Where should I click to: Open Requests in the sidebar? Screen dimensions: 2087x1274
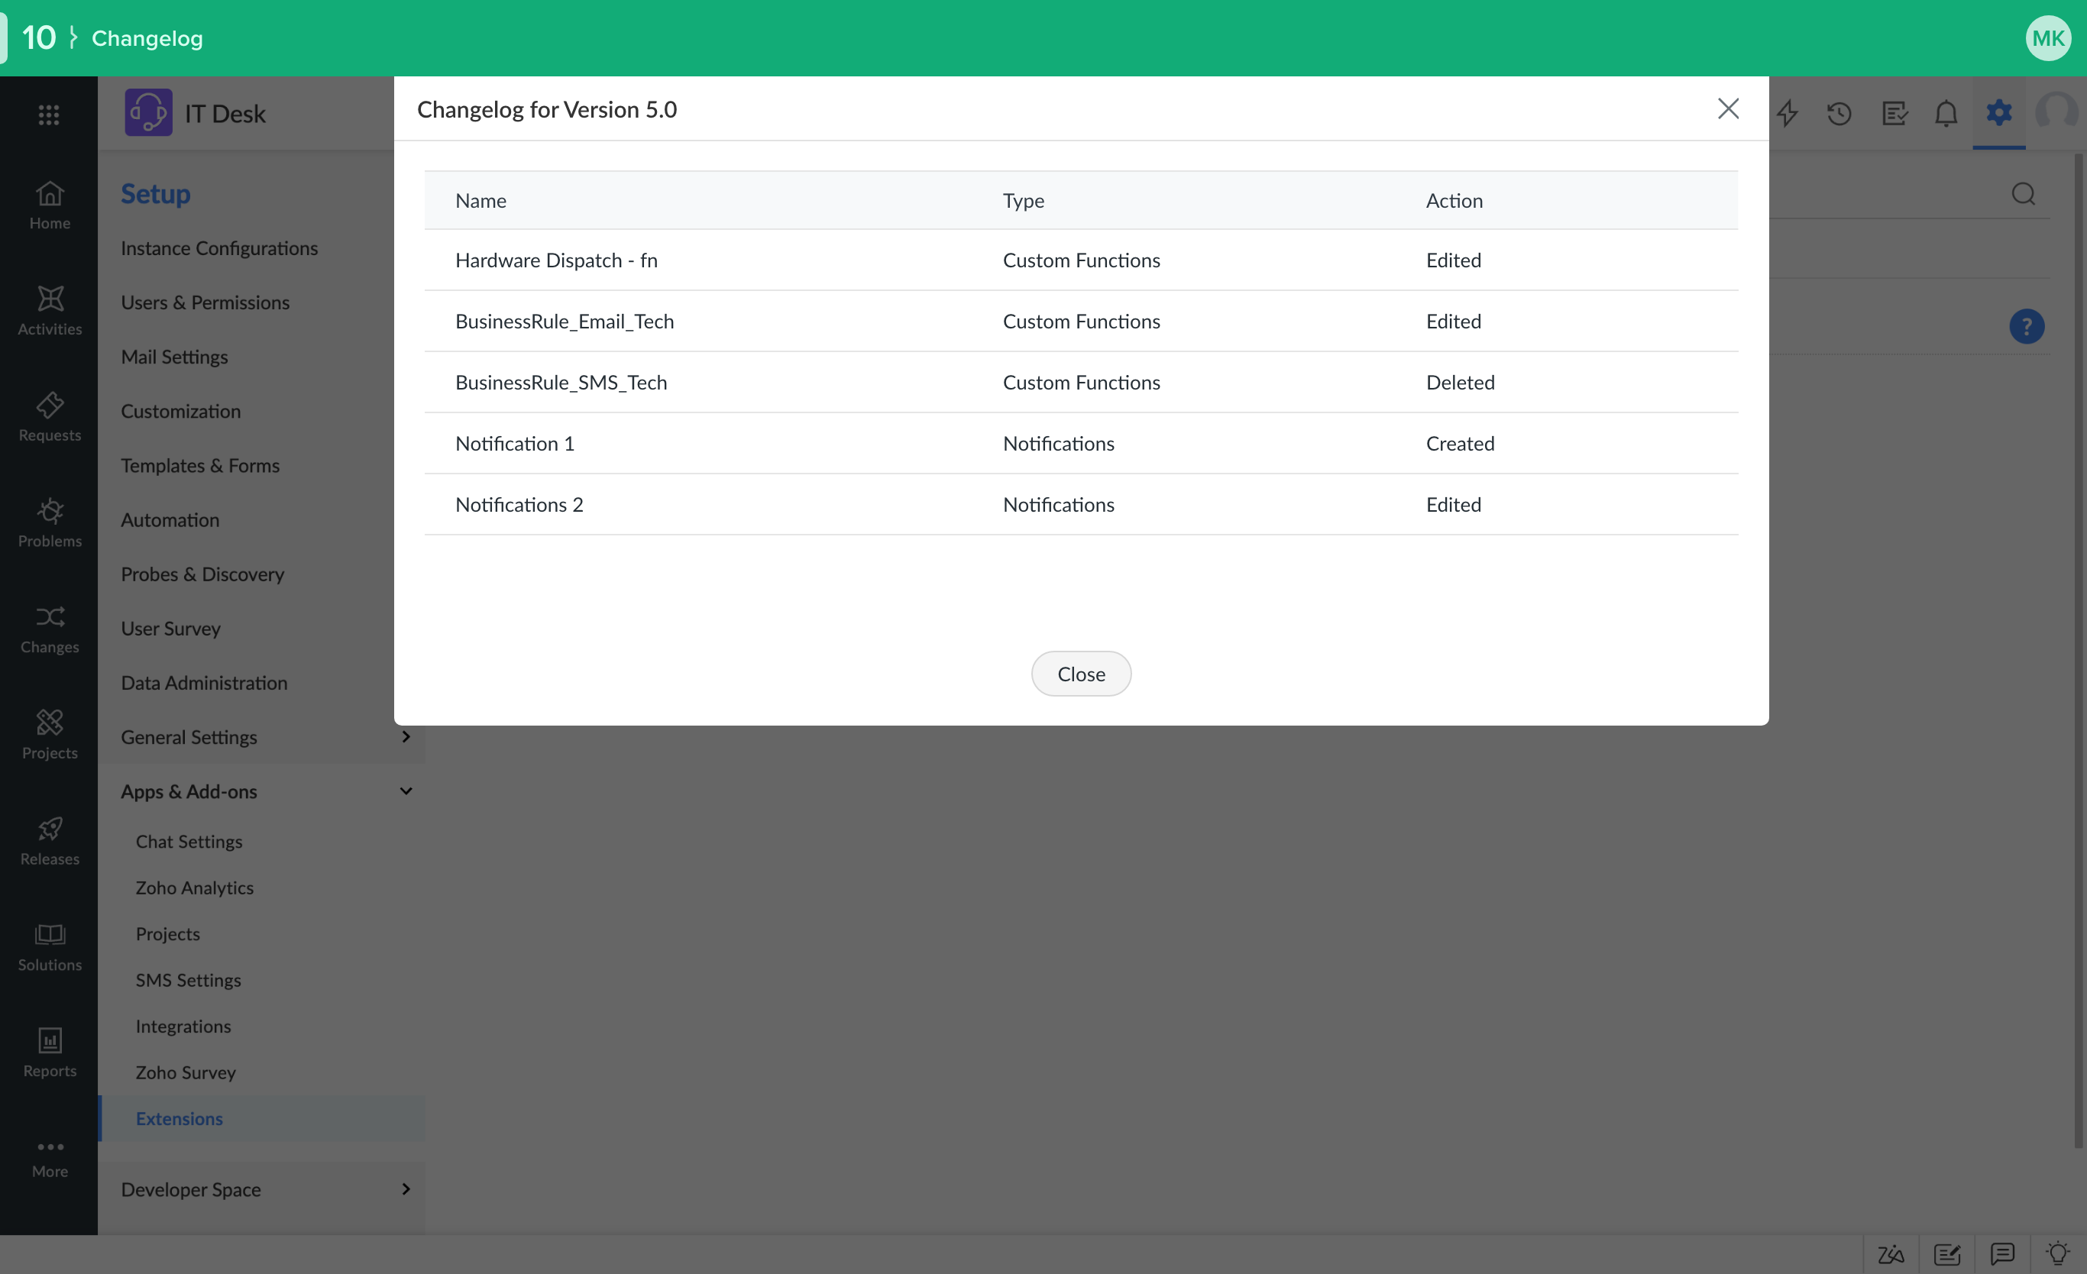(49, 416)
